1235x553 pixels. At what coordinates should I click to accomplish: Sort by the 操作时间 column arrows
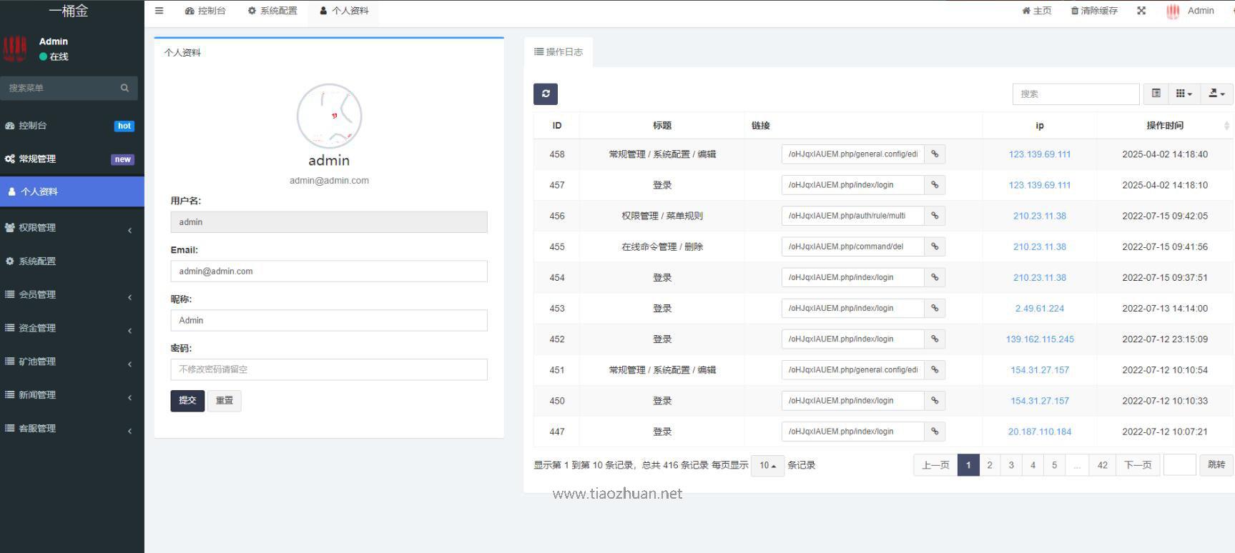[1226, 126]
